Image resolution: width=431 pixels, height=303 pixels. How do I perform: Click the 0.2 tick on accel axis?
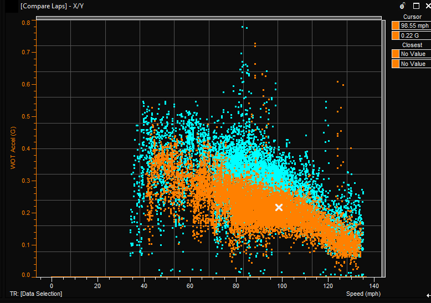pos(26,213)
